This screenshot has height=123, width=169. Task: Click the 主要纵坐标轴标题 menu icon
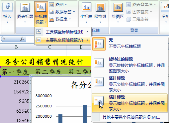pos(39,40)
